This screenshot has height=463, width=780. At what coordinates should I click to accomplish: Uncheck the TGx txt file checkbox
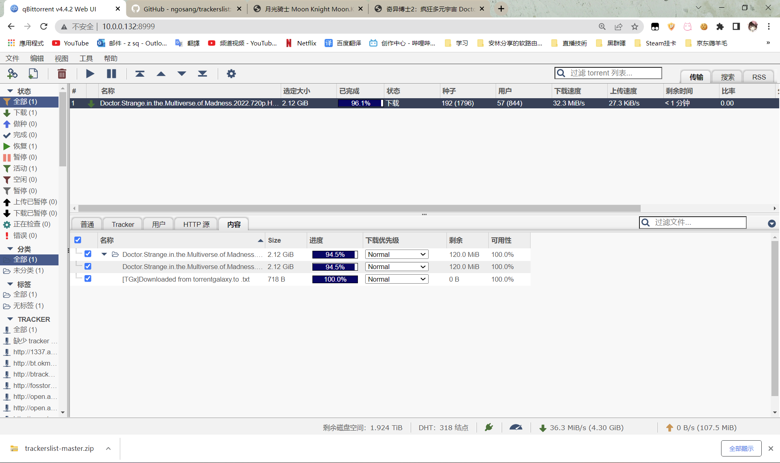pos(88,279)
